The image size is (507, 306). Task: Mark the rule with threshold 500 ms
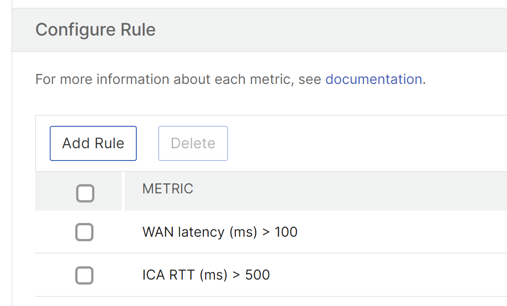84,275
